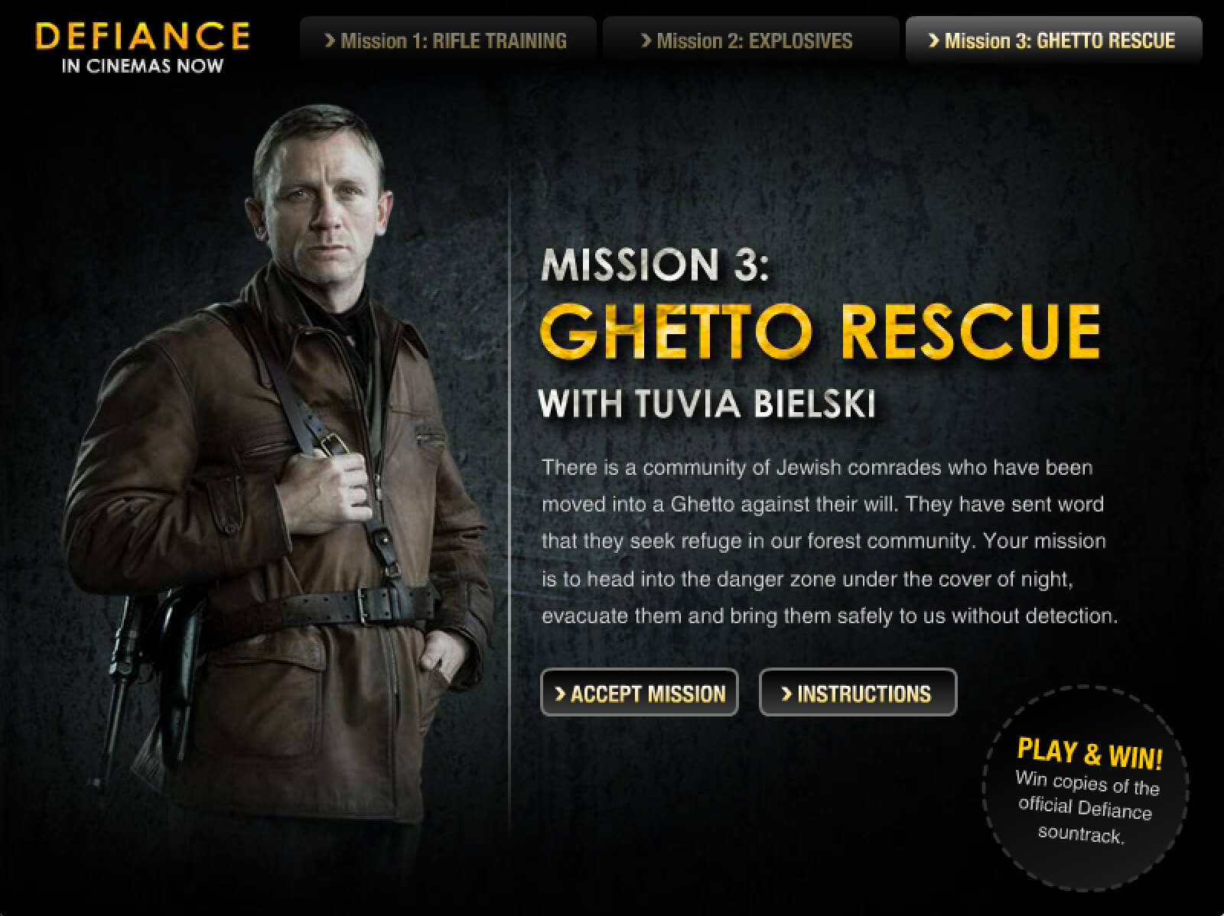This screenshot has height=916, width=1224.
Task: Click the chevron arrow before Mission 2
Action: pos(646,41)
